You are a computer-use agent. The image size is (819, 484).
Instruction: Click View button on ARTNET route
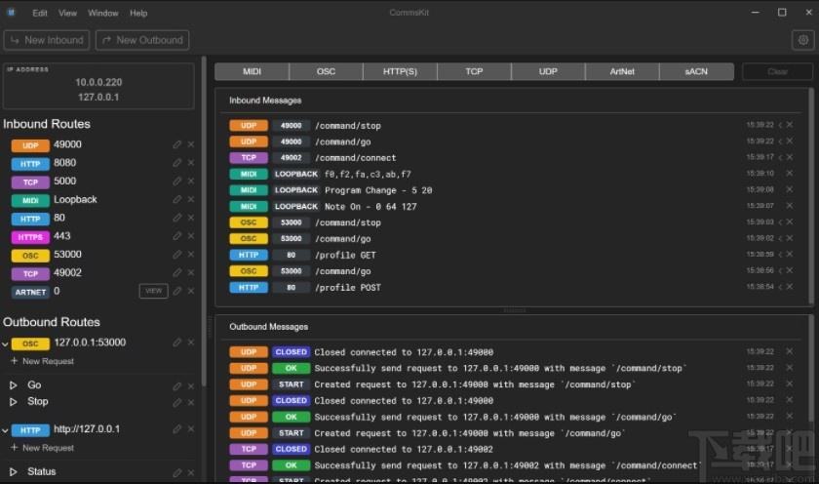tap(154, 291)
